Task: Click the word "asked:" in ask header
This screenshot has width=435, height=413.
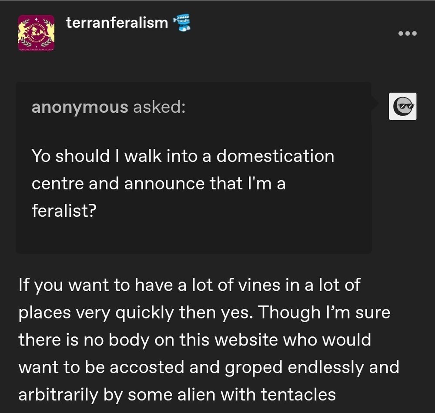Action: [159, 107]
